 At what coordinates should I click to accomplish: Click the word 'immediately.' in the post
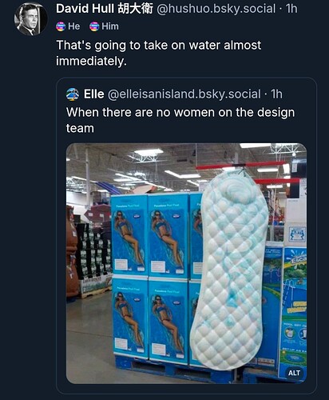pos(91,62)
